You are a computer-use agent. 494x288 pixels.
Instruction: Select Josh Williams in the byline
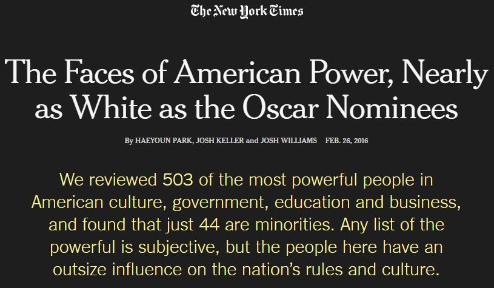pos(289,141)
